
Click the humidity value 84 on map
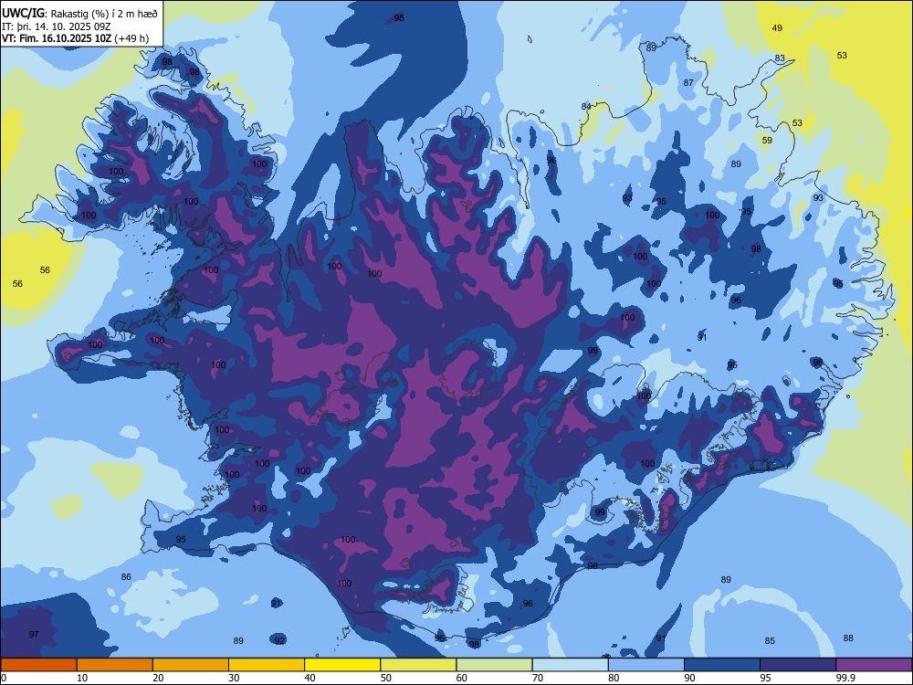(586, 106)
